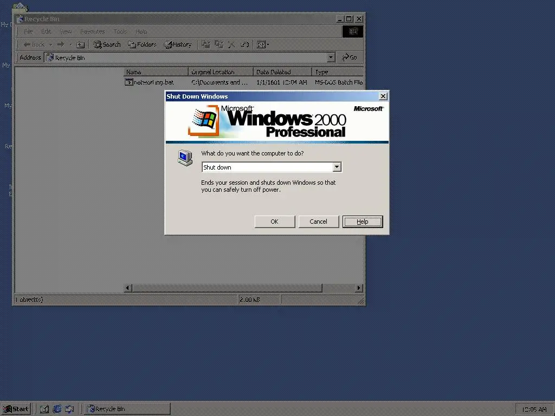555x416 pixels.
Task: Click OK in the Shut Down Windows dialog
Action: point(274,222)
